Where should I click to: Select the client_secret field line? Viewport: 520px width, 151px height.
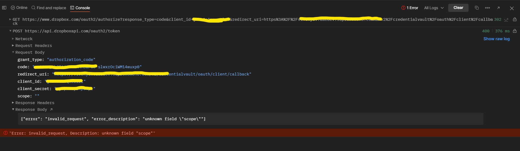pyautogui.click(x=56, y=89)
